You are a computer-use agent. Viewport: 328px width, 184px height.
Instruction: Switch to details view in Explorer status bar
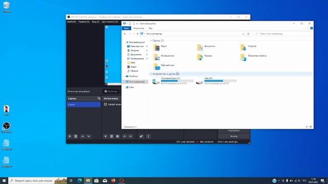(x=307, y=127)
